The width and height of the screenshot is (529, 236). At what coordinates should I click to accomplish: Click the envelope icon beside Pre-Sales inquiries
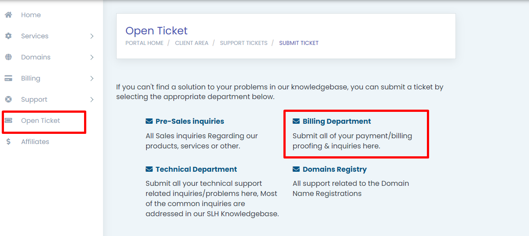pyautogui.click(x=149, y=121)
